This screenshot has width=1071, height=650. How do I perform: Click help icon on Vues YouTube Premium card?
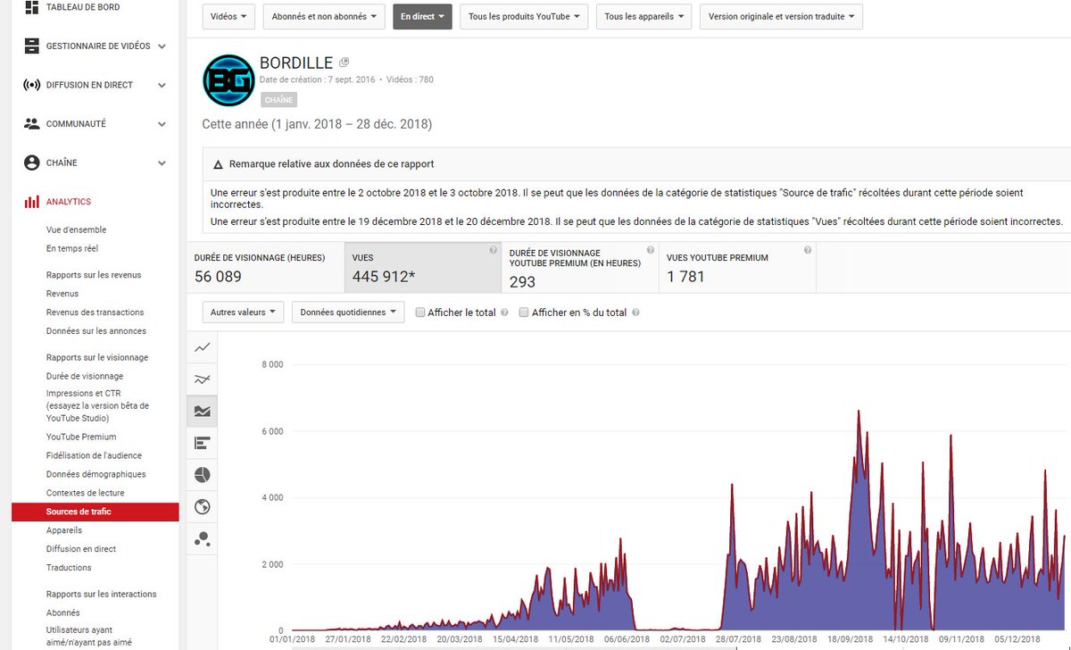(807, 251)
